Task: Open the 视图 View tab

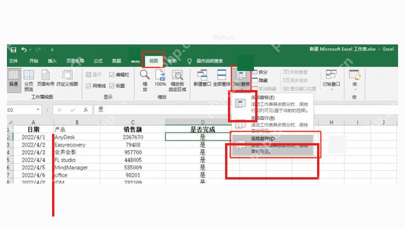Action: 153,61
